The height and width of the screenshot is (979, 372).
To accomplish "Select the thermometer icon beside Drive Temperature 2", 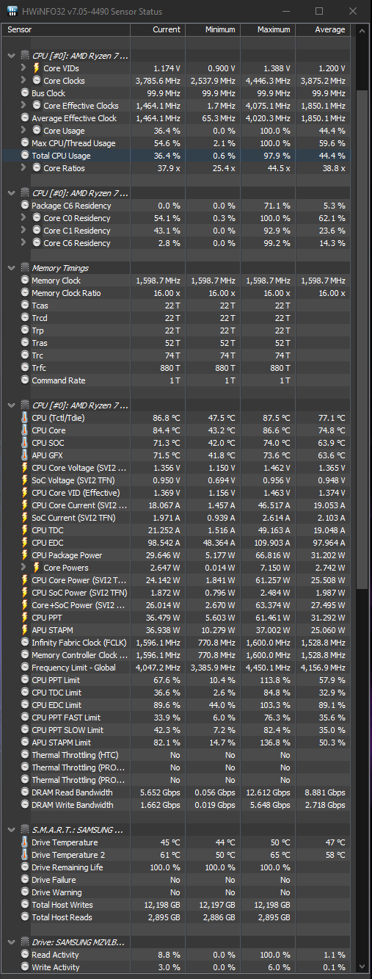I will (25, 855).
